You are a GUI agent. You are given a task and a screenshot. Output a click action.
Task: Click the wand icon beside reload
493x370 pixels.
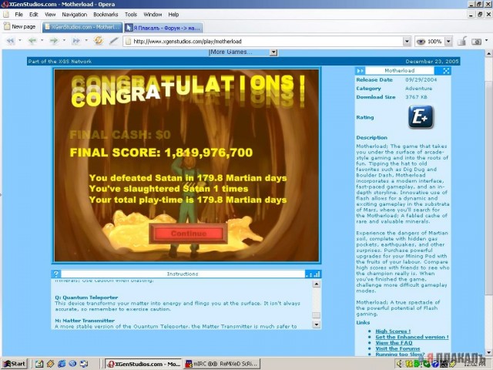pos(113,41)
